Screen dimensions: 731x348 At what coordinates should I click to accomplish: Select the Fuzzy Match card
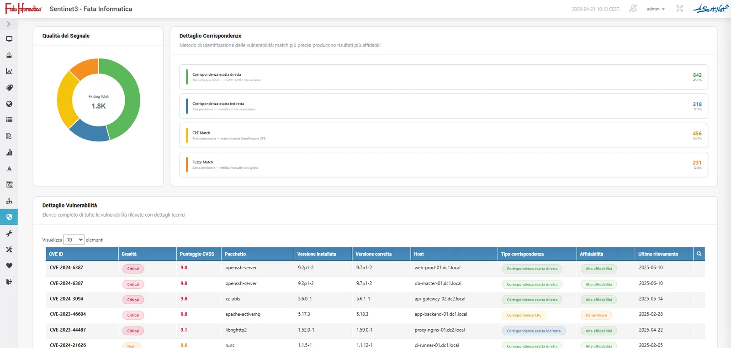(444, 165)
